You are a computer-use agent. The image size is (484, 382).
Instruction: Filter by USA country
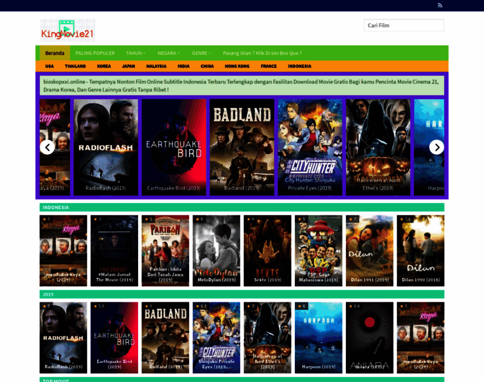pyautogui.click(x=50, y=66)
